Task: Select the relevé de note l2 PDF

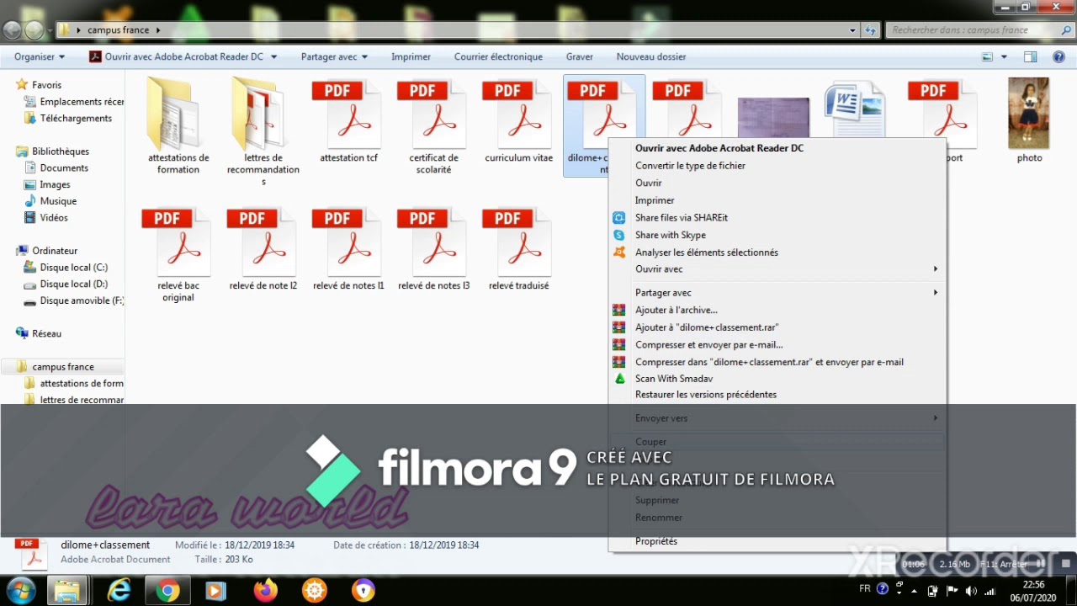Action: pos(263,249)
